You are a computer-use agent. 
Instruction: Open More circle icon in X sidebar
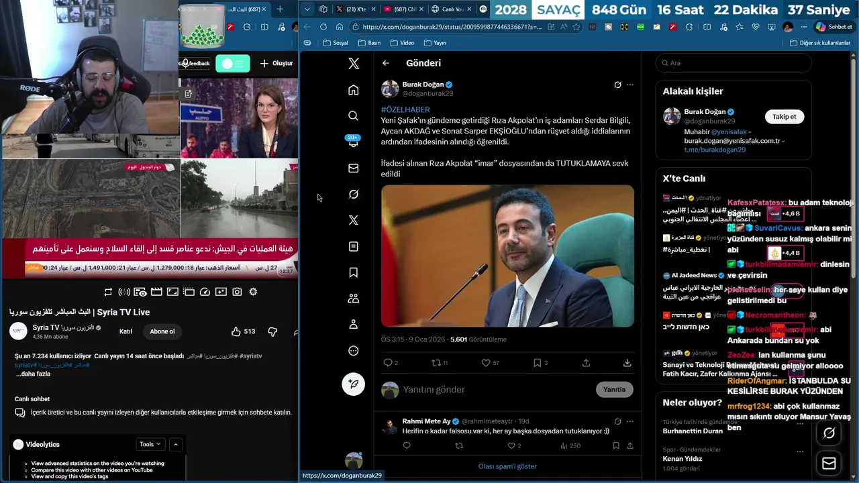(354, 351)
